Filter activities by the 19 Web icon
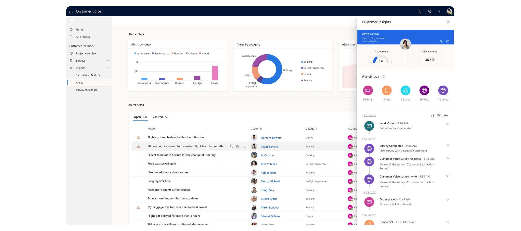Viewport: 521px width, 231px height. coord(424,90)
